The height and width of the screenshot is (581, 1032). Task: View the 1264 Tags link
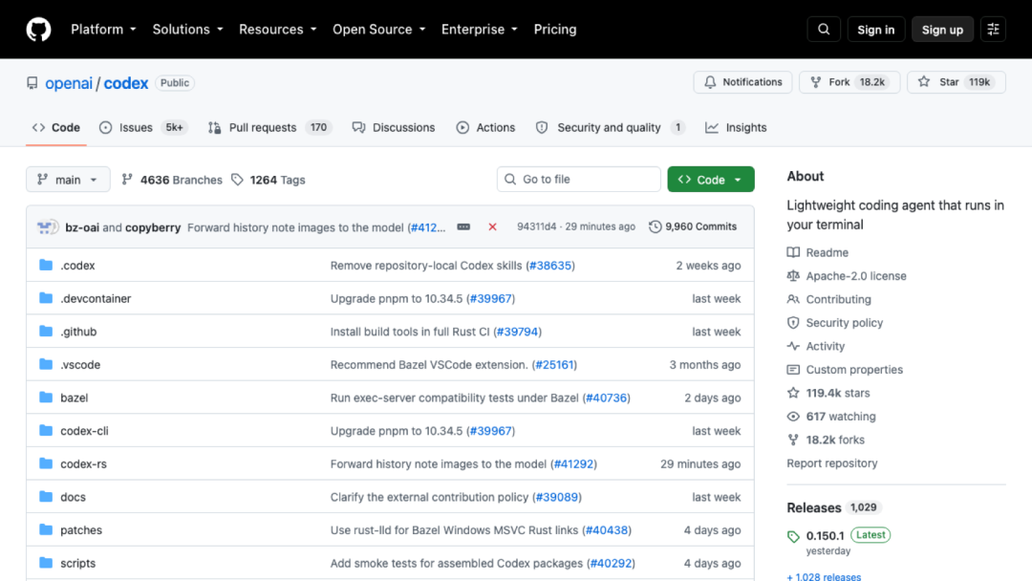[x=268, y=180]
